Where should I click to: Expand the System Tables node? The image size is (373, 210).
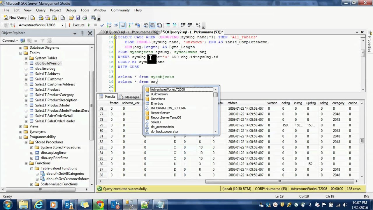point(26,58)
